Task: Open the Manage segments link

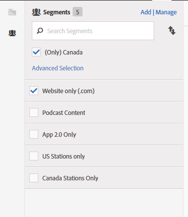Action: pyautogui.click(x=166, y=12)
